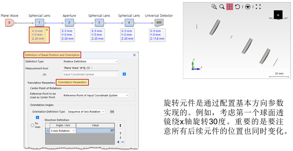Viewport: 293px width, 151px height.
Task: Activate the magnifier zoom tool
Action: coord(222,7)
